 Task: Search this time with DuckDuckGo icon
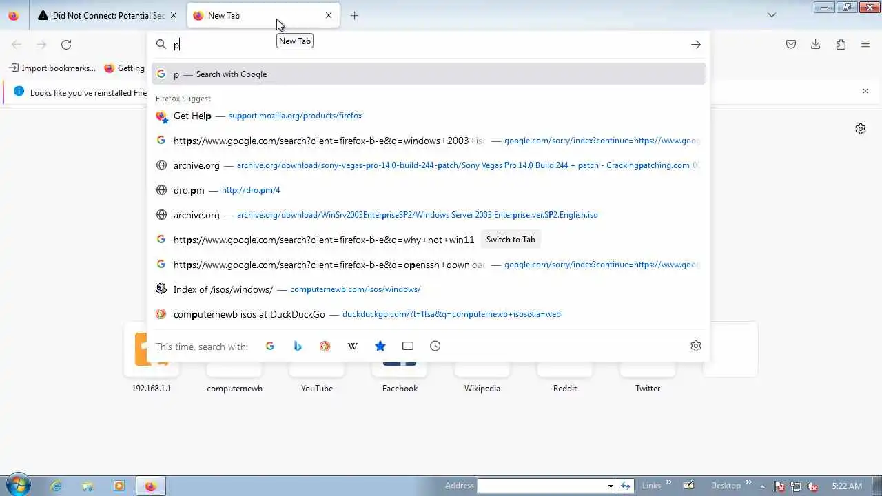tap(325, 346)
